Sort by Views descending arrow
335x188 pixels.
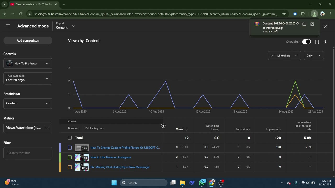coord(187,129)
